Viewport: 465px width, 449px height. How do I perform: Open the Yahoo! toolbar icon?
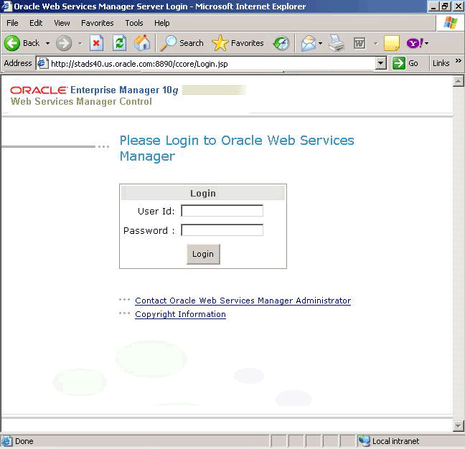tap(415, 43)
